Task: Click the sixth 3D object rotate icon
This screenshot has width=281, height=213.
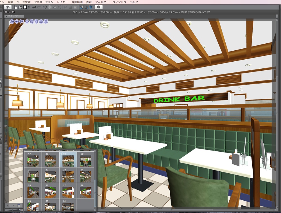Action: coord(36,22)
